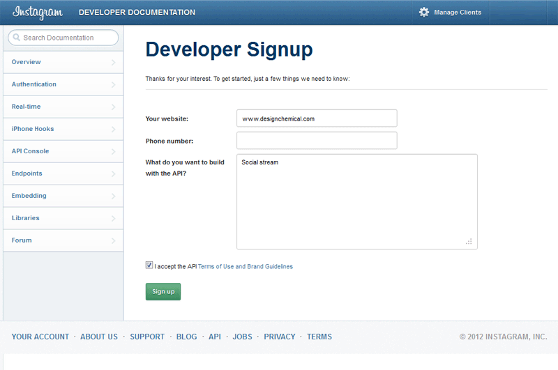Open the API Console section
The width and height of the screenshot is (558, 370).
[30, 151]
